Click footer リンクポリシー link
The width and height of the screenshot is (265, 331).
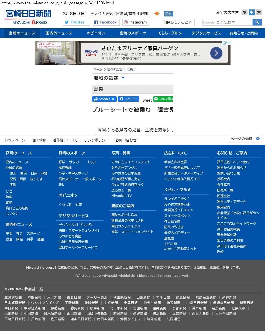(x=96, y=140)
